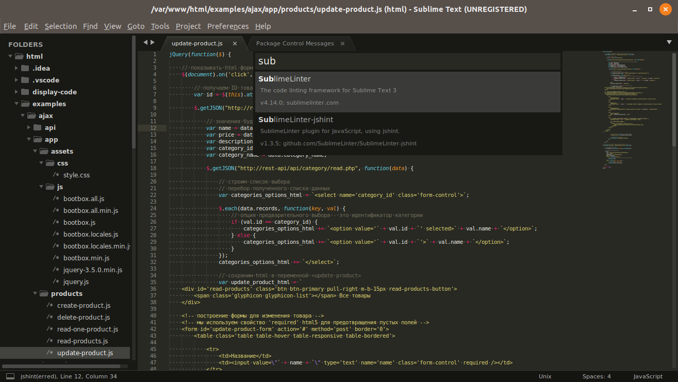The image size is (678, 382).
Task: Switch to update-product.js tab
Action: (x=197, y=43)
